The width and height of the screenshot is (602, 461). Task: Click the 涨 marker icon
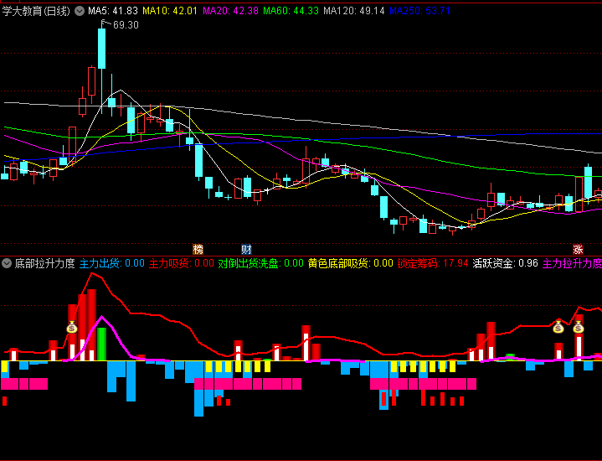tap(578, 249)
